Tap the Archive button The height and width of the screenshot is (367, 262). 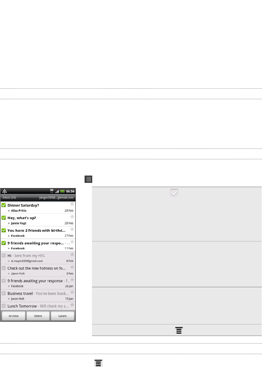click(13, 316)
